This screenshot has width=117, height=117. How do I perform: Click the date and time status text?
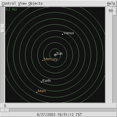click(x=59, y=114)
